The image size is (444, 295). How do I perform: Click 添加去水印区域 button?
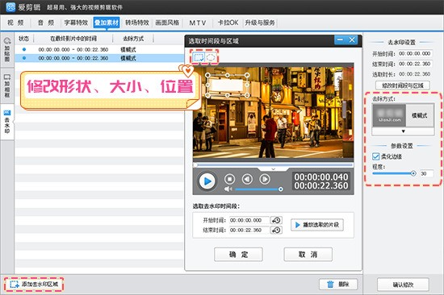coord(34,284)
